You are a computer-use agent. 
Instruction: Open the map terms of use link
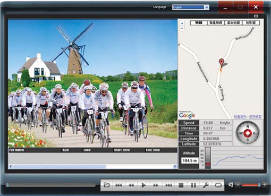[255, 117]
